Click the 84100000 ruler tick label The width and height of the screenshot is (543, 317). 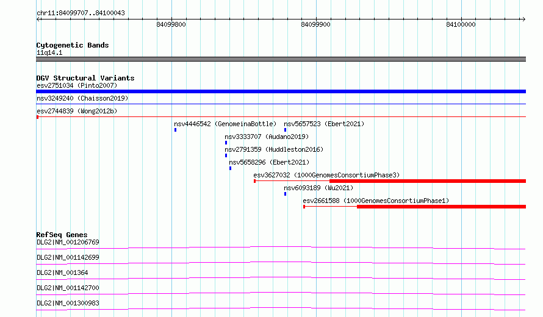(461, 24)
